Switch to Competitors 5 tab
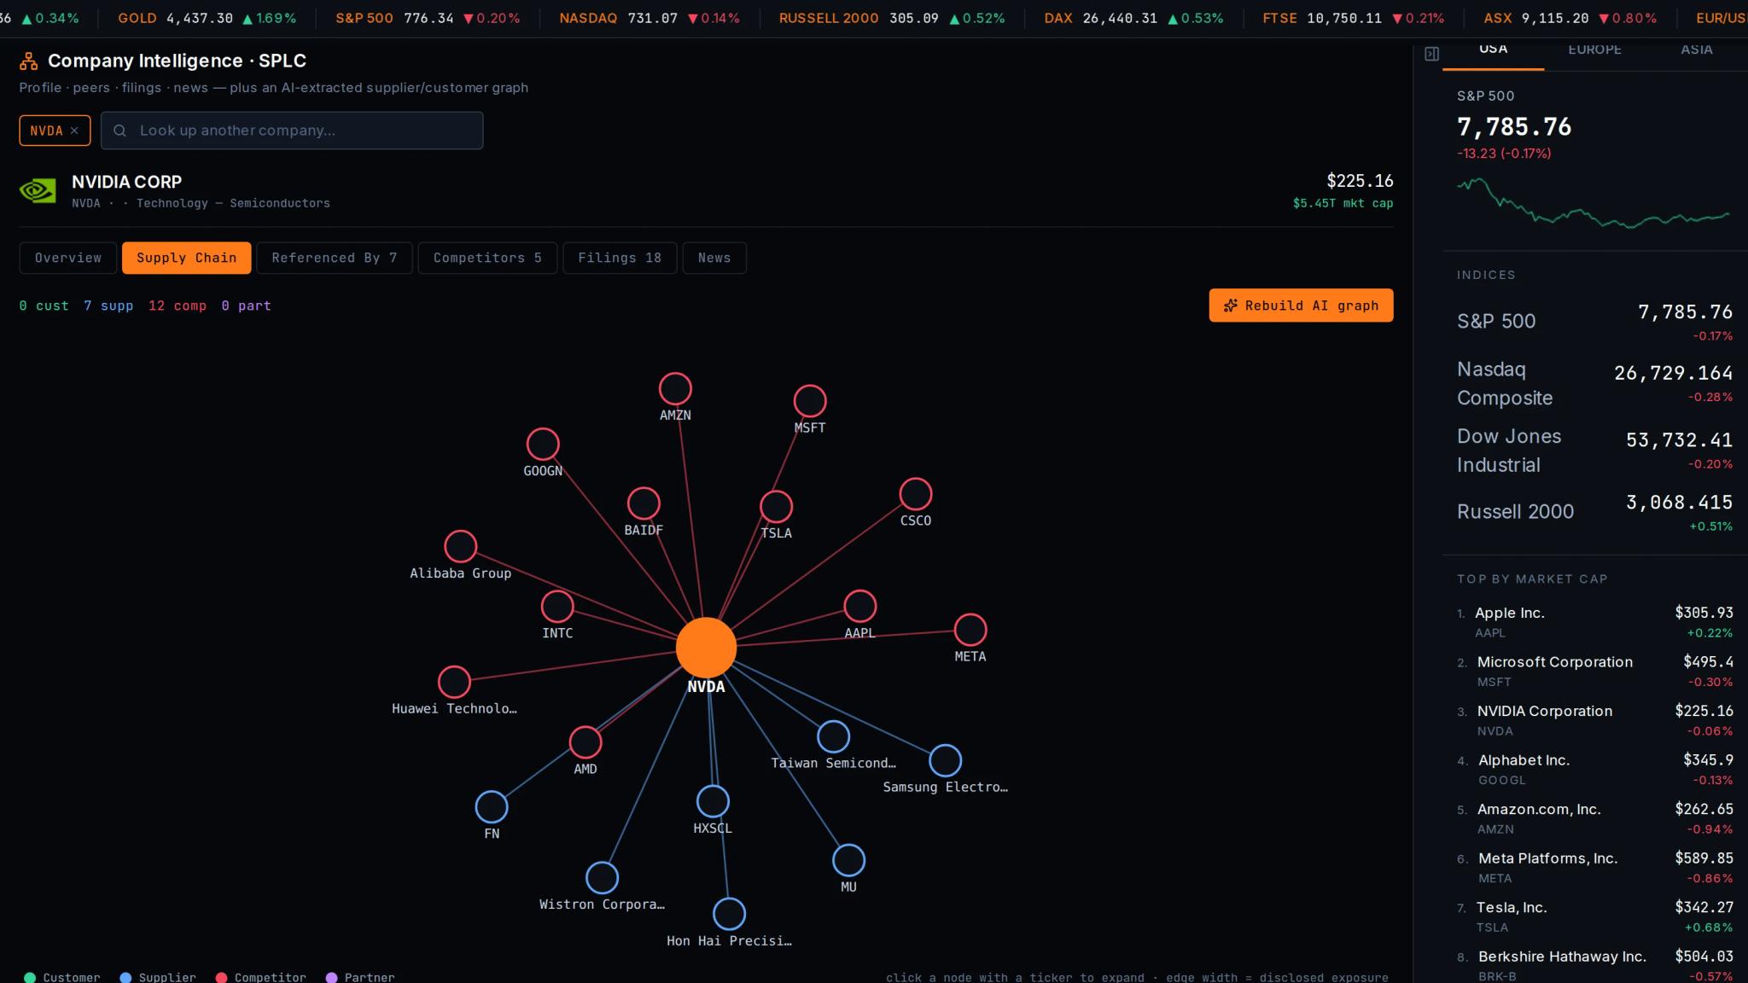The width and height of the screenshot is (1748, 983). coord(487,258)
